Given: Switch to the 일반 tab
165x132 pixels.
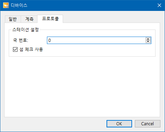Looking at the screenshot, I should click(13, 19).
